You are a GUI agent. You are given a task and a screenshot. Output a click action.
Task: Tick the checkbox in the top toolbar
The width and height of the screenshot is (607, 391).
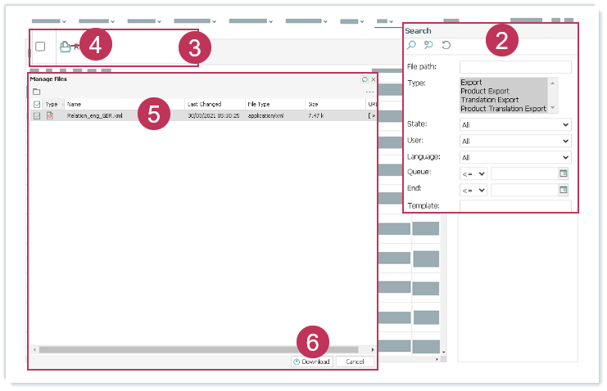pyautogui.click(x=40, y=47)
